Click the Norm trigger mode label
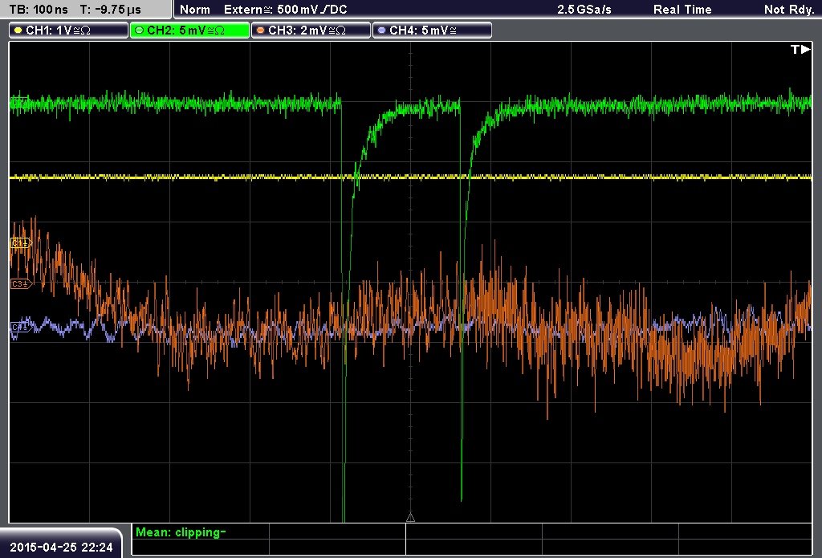822x558 pixels. point(195,10)
